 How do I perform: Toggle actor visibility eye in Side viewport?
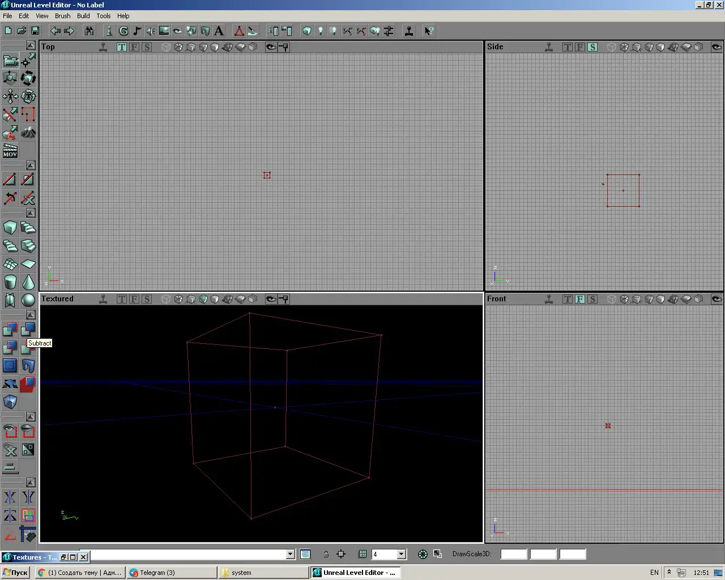717,47
